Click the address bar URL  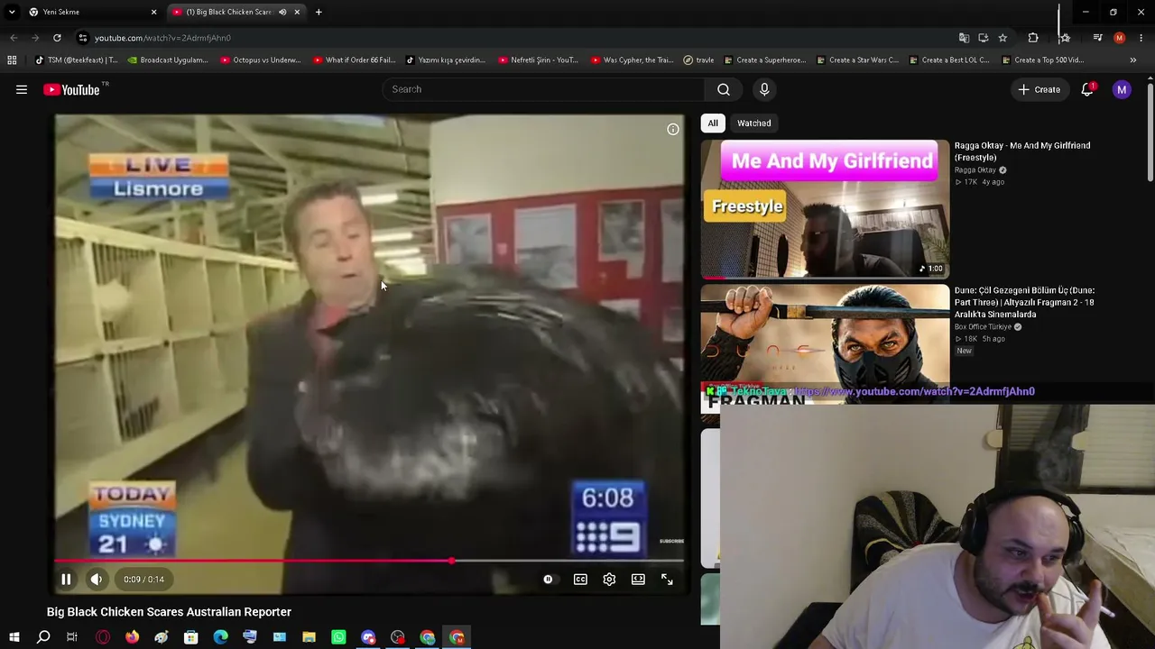point(162,38)
